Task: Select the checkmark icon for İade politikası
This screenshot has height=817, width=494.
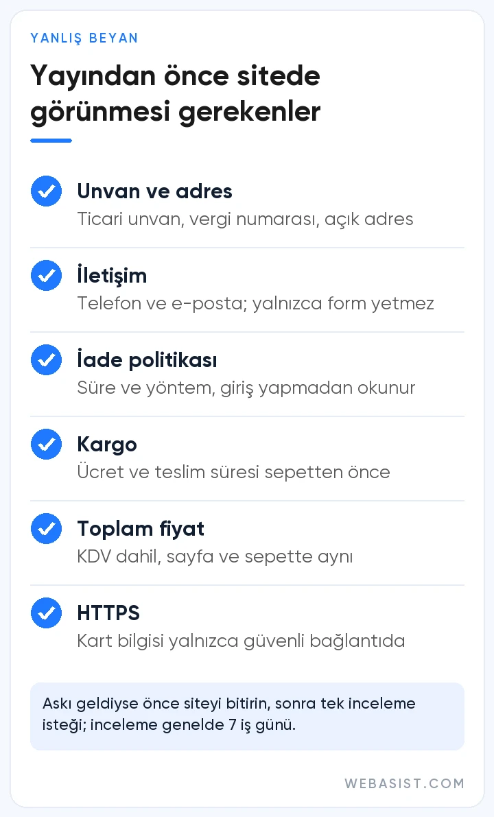Action: [x=47, y=360]
